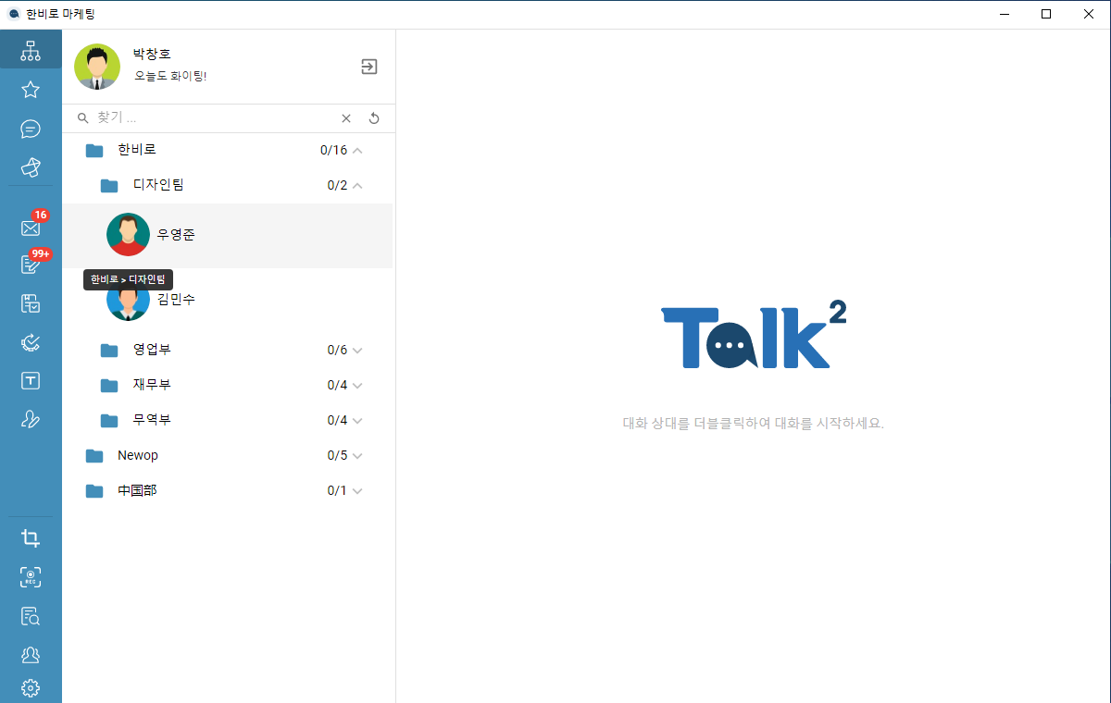Expand the 영업부 group chevron
1111x703 pixels.
[x=358, y=351]
